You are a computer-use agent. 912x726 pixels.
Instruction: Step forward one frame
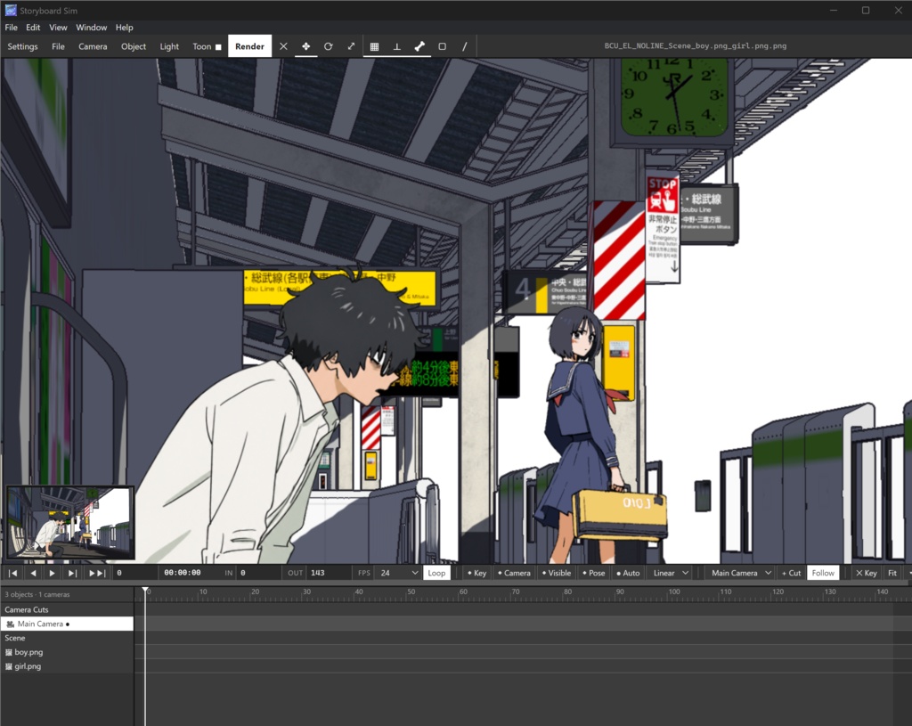72,573
